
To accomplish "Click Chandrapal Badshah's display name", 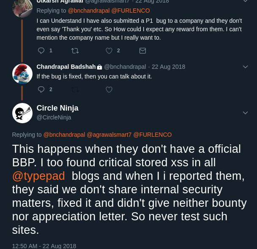I will pos(66,67).
